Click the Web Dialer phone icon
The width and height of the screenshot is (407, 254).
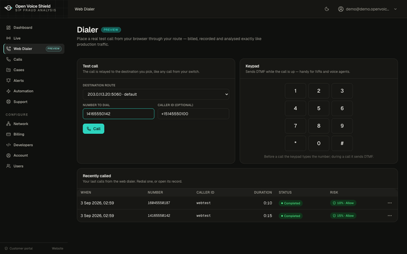tap(8, 49)
